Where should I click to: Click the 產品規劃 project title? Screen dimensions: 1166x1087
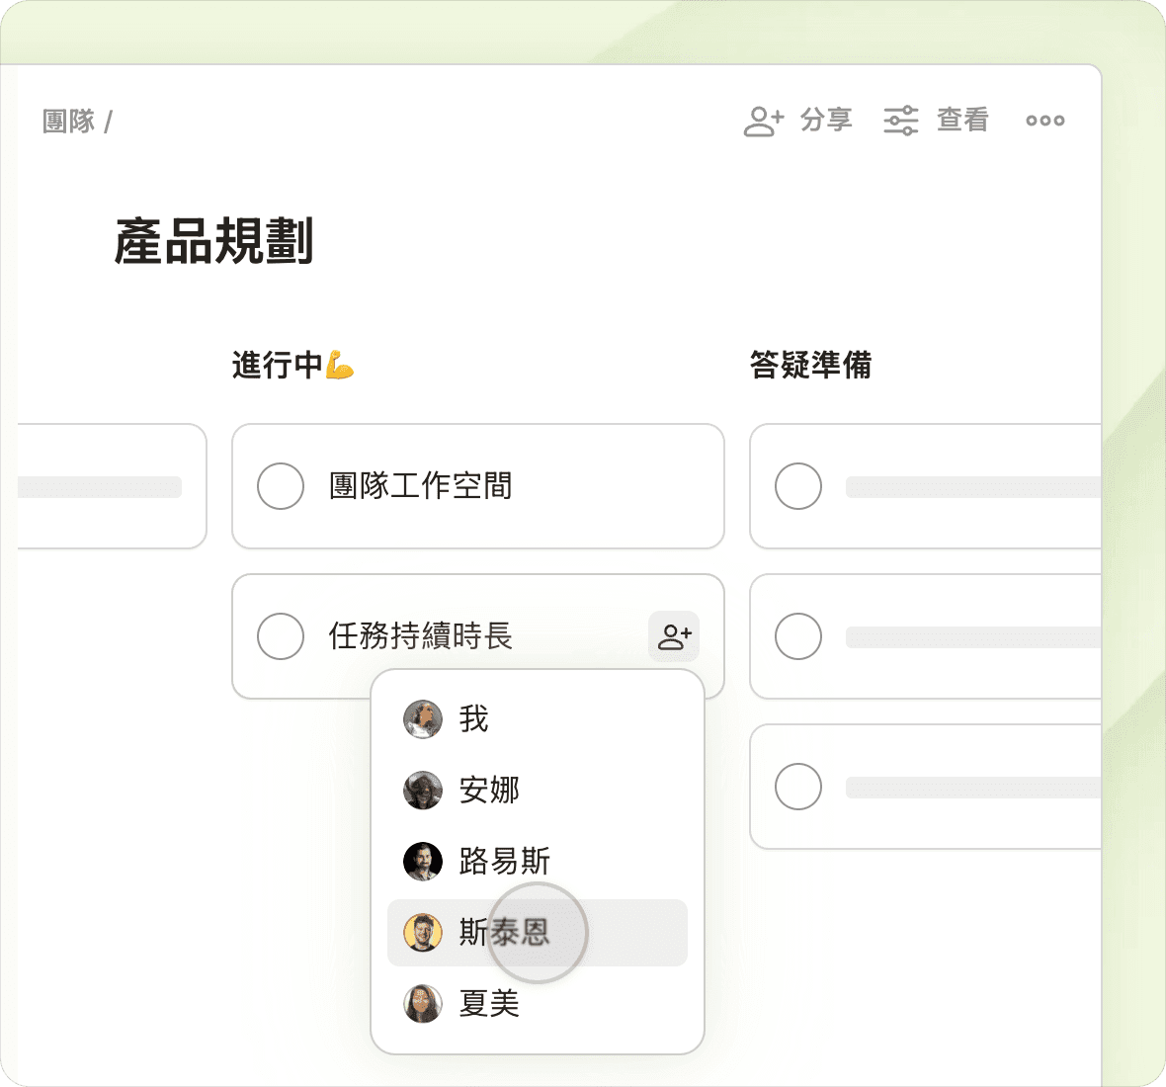point(213,242)
